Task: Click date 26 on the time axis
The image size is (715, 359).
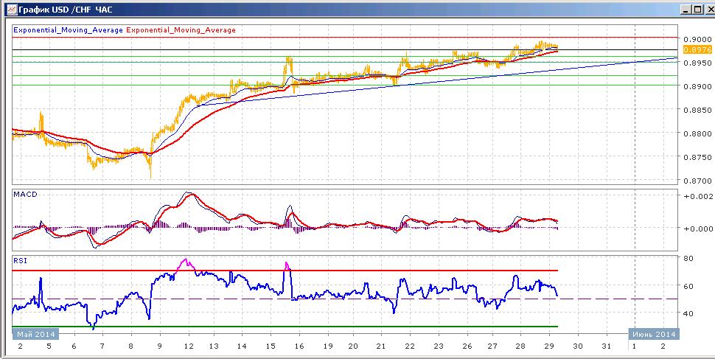Action: [x=467, y=346]
